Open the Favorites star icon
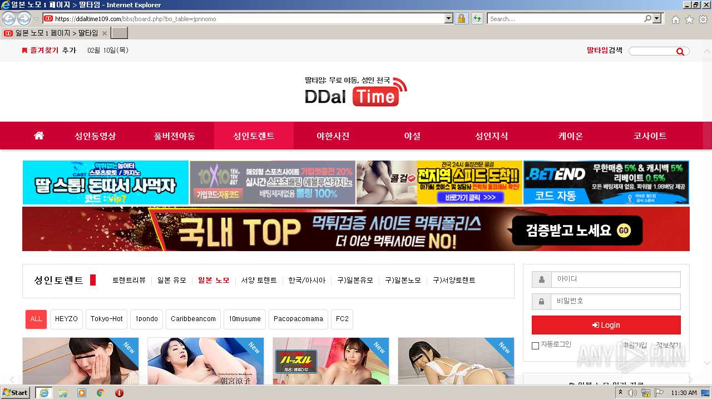The width and height of the screenshot is (712, 400). [689, 19]
